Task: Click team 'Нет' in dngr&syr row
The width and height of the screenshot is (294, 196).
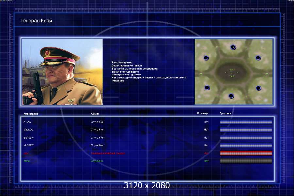Action: point(206,138)
